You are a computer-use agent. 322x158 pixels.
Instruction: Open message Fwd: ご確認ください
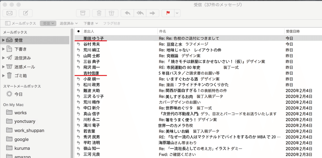click(x=198, y=154)
